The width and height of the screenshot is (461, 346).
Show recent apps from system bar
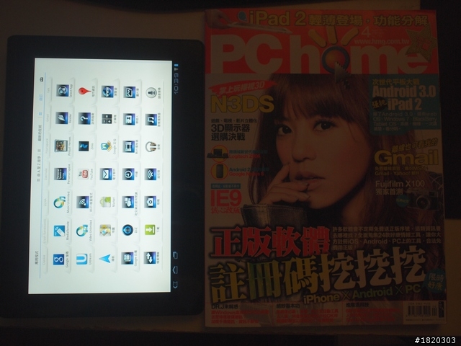point(176,254)
